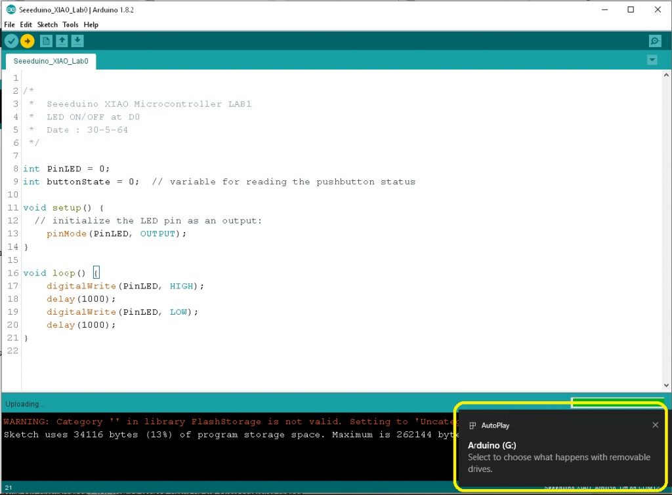Click the editor scrollbar up arrow
This screenshot has height=495, width=672.
pos(667,75)
